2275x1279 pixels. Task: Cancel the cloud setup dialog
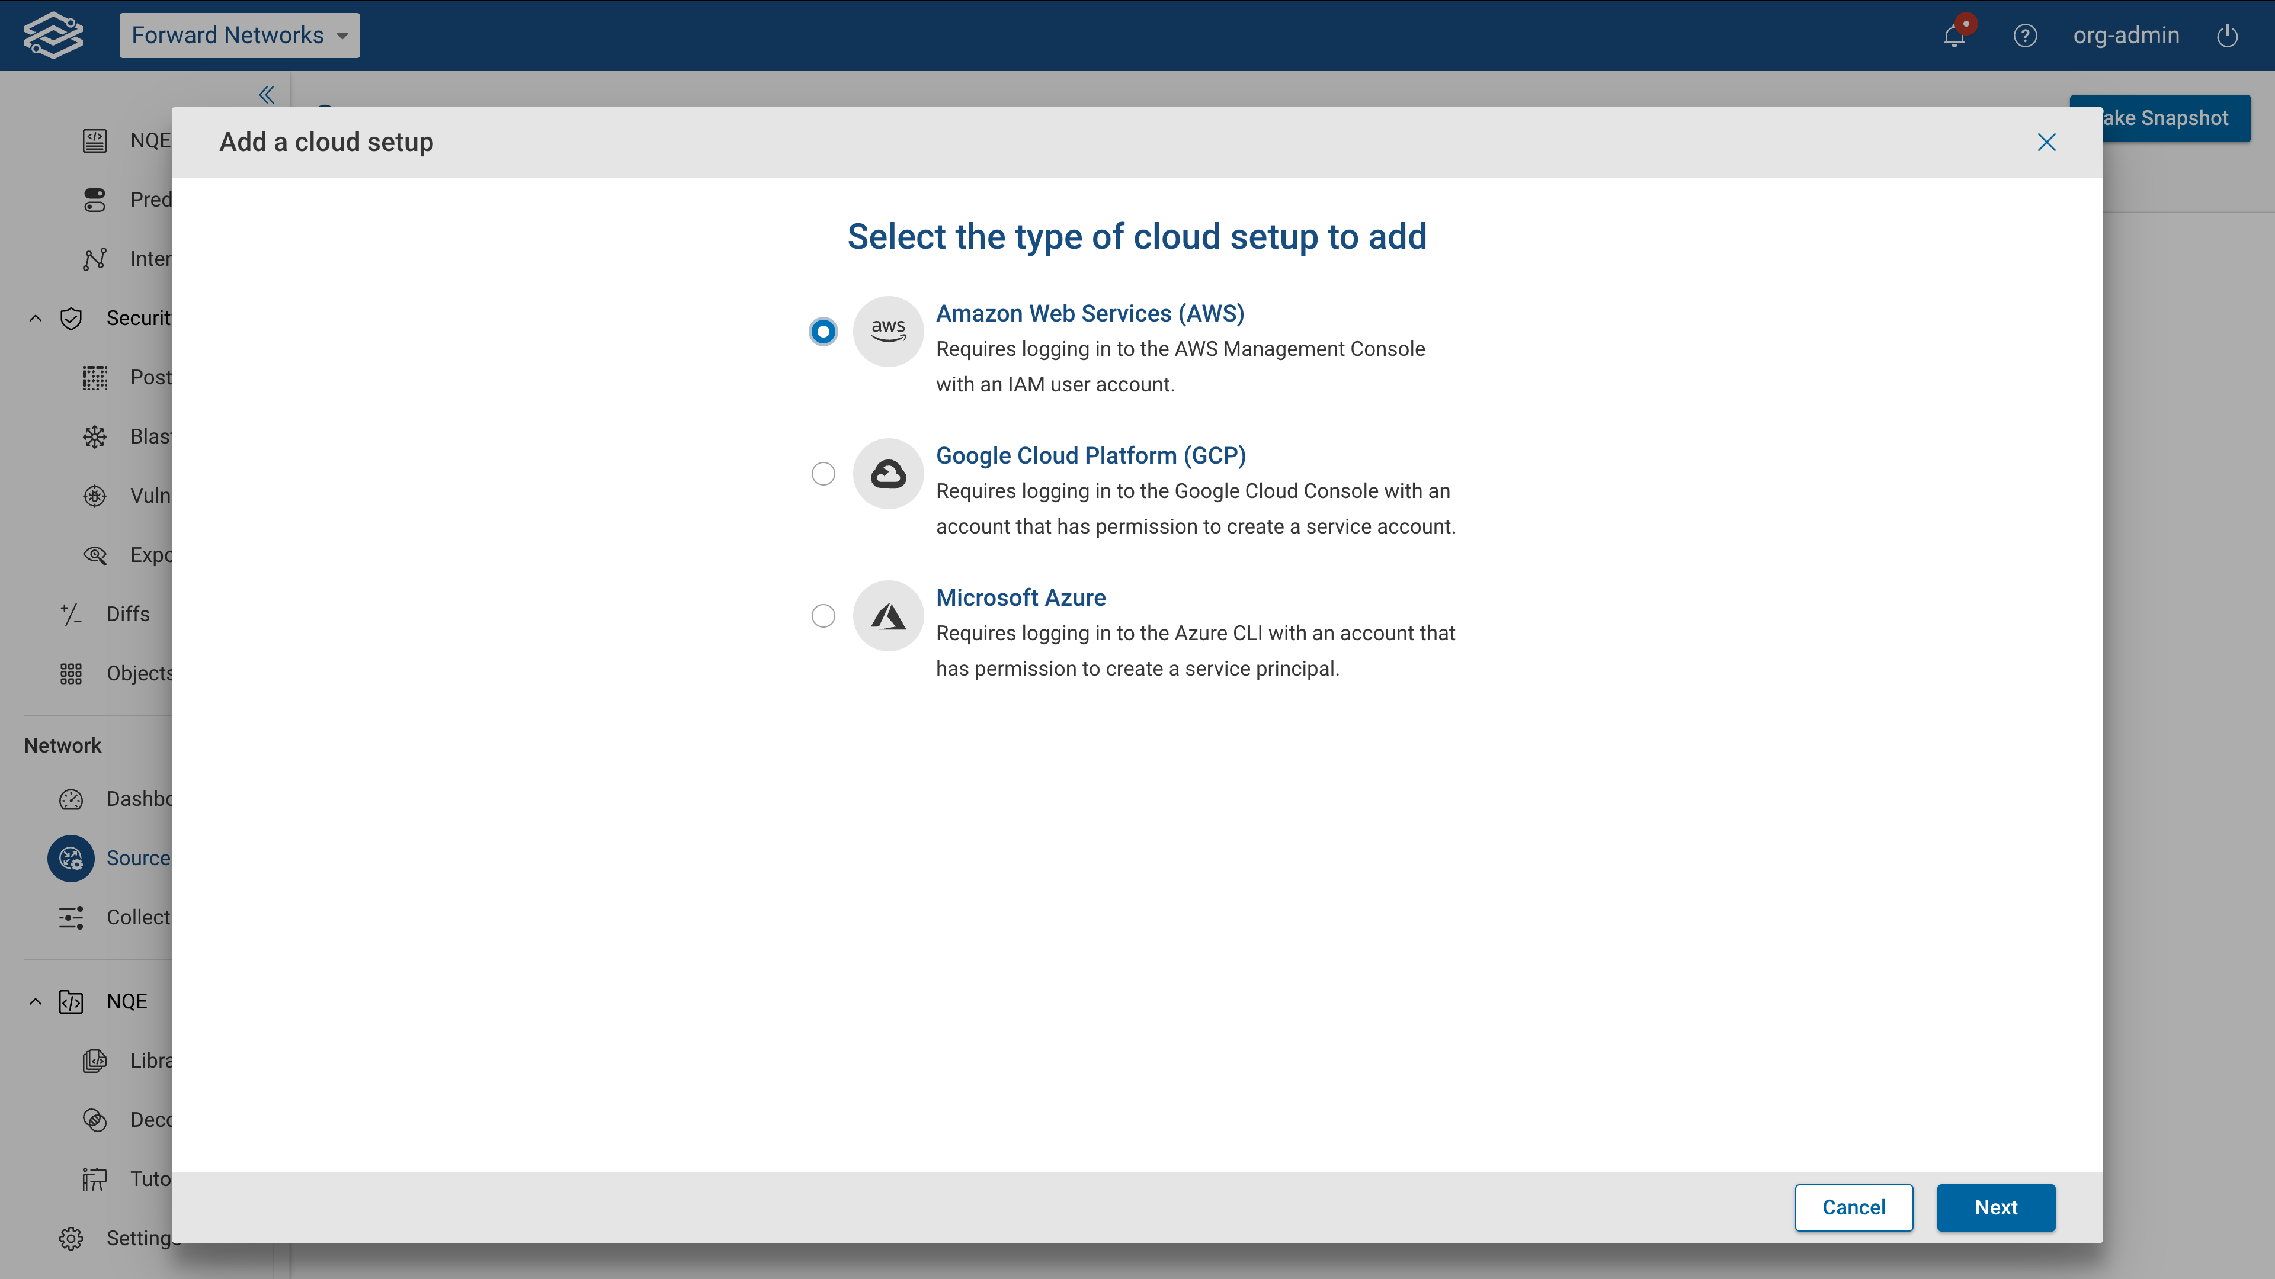(1854, 1207)
